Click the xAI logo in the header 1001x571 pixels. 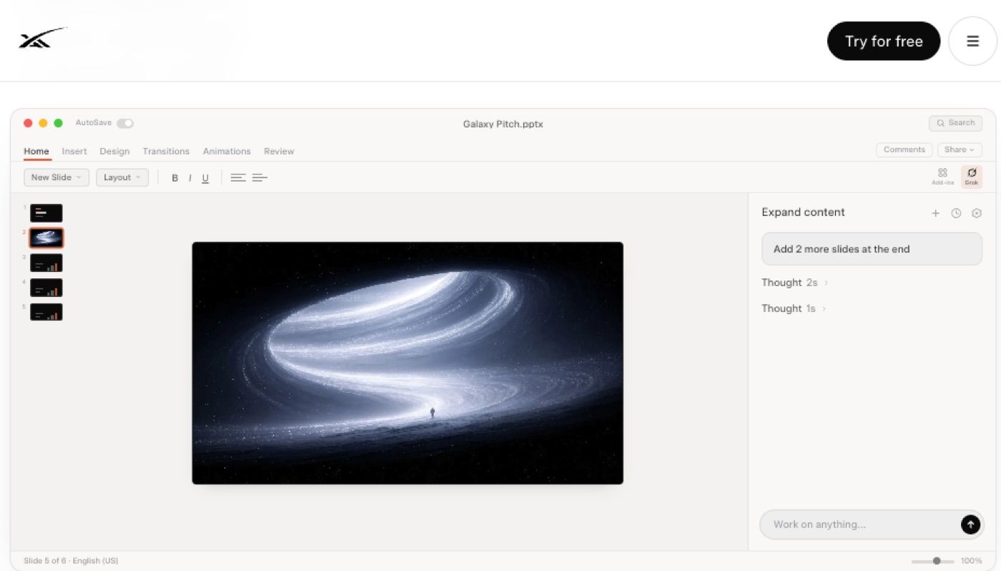click(42, 38)
